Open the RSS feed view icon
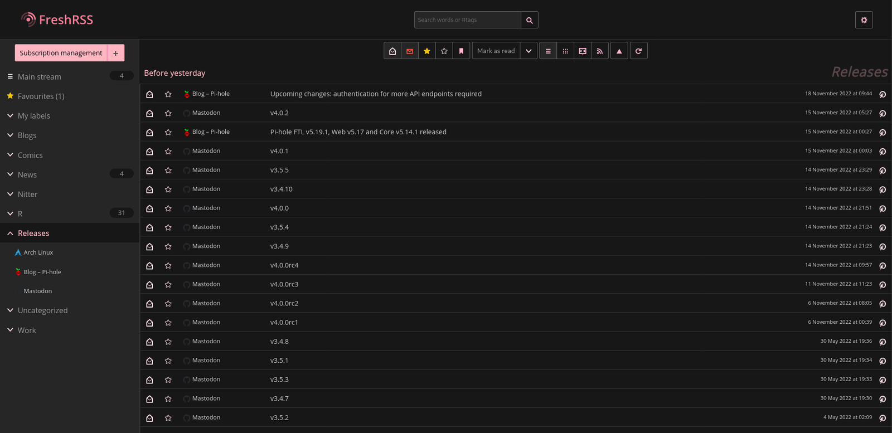The width and height of the screenshot is (892, 433). (x=600, y=51)
